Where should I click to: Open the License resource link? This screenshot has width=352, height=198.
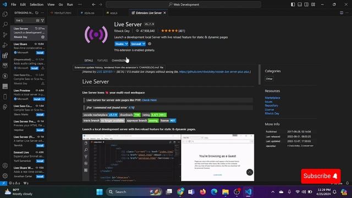[269, 109]
